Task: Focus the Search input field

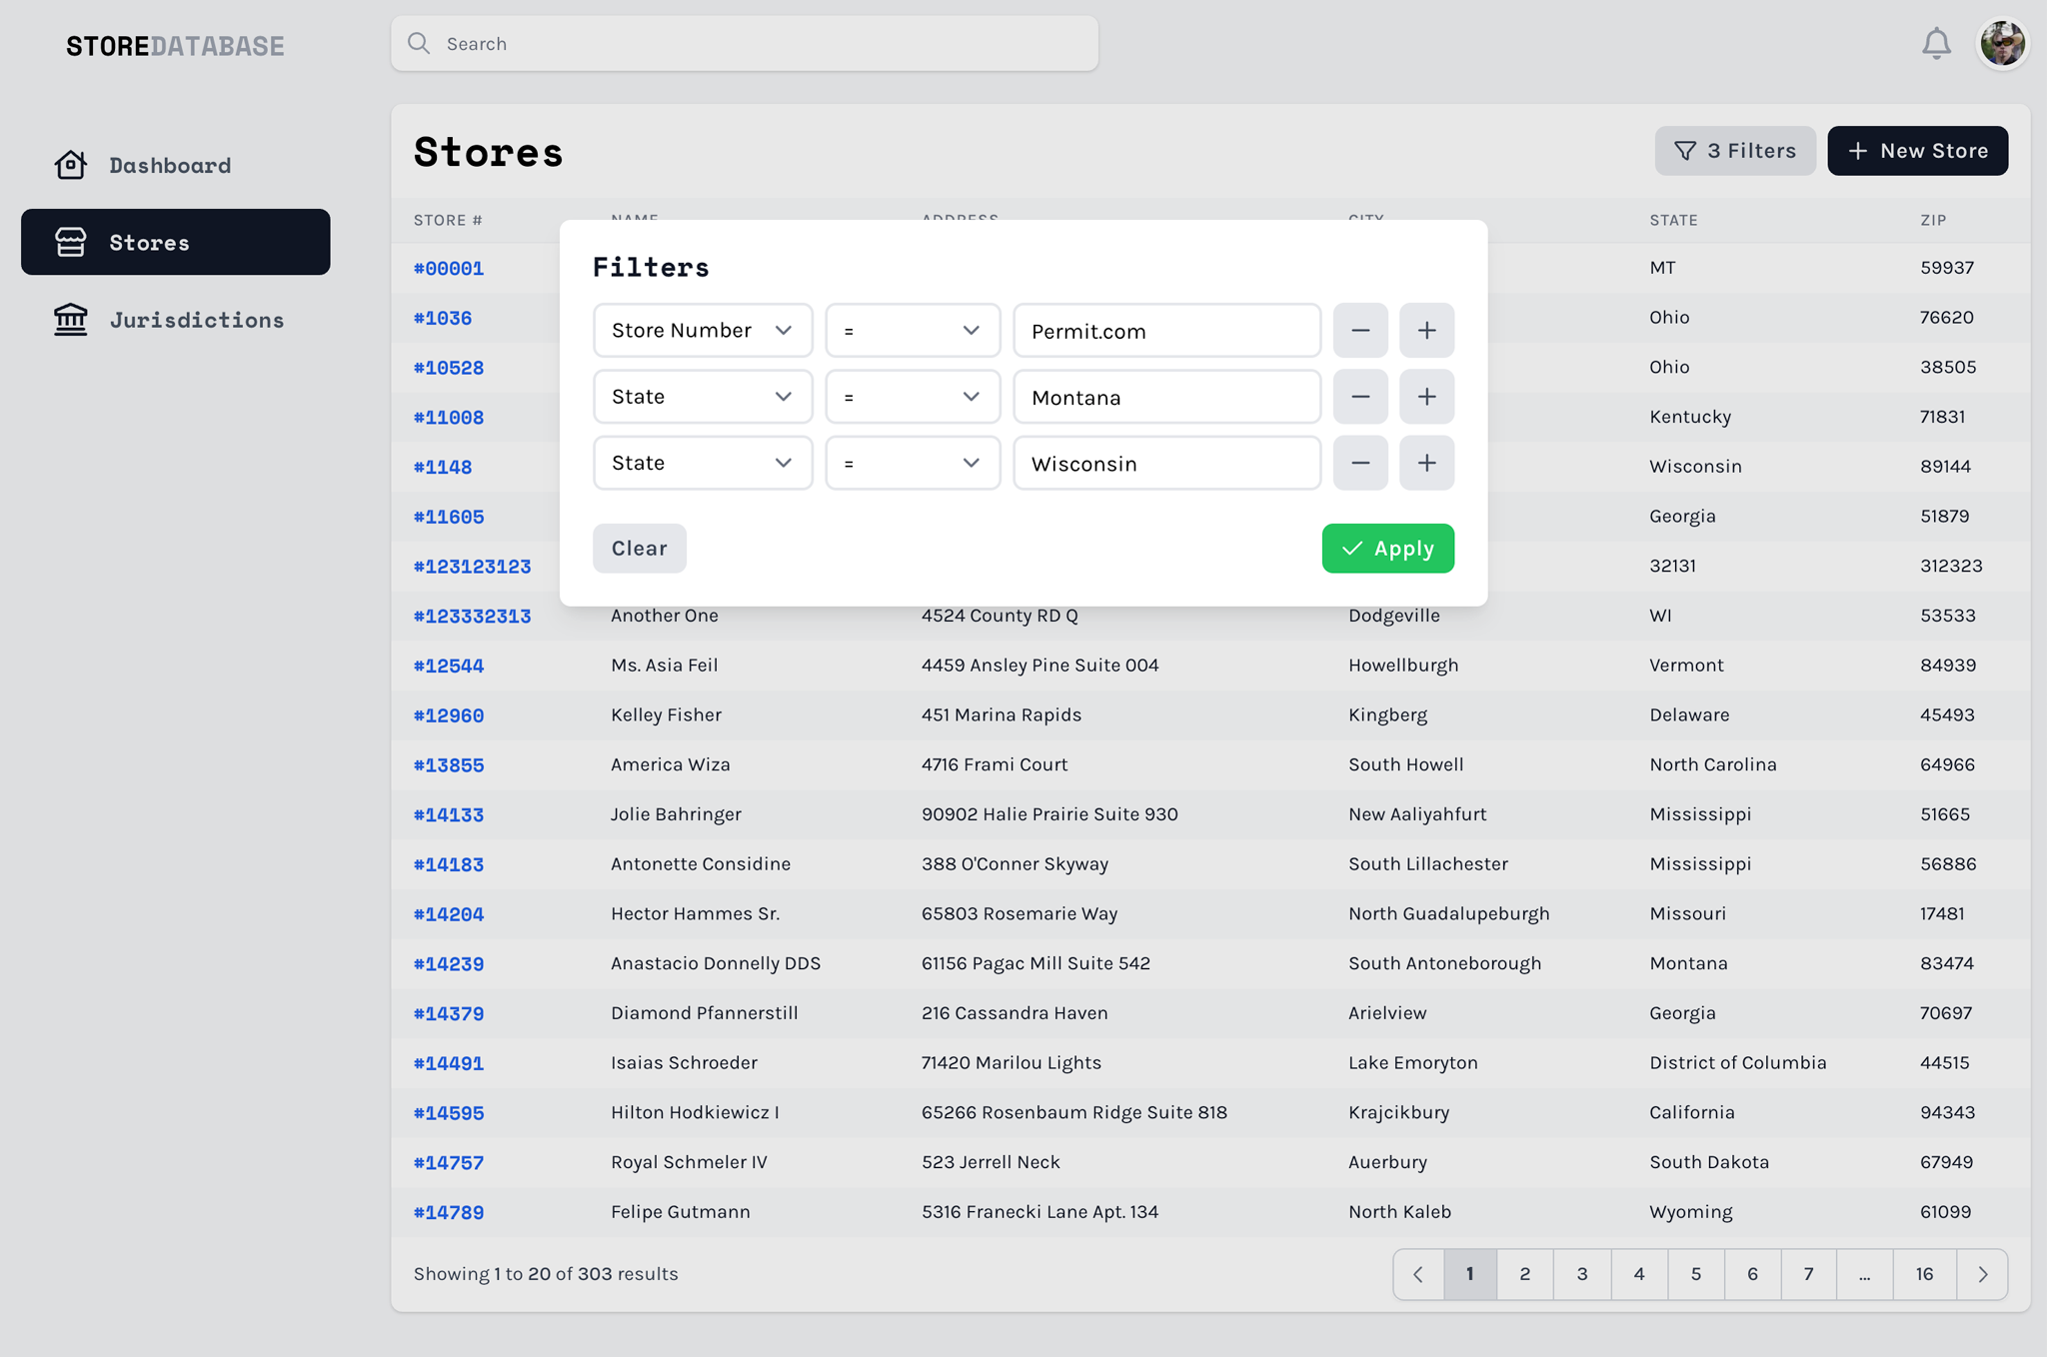Action: (x=745, y=43)
